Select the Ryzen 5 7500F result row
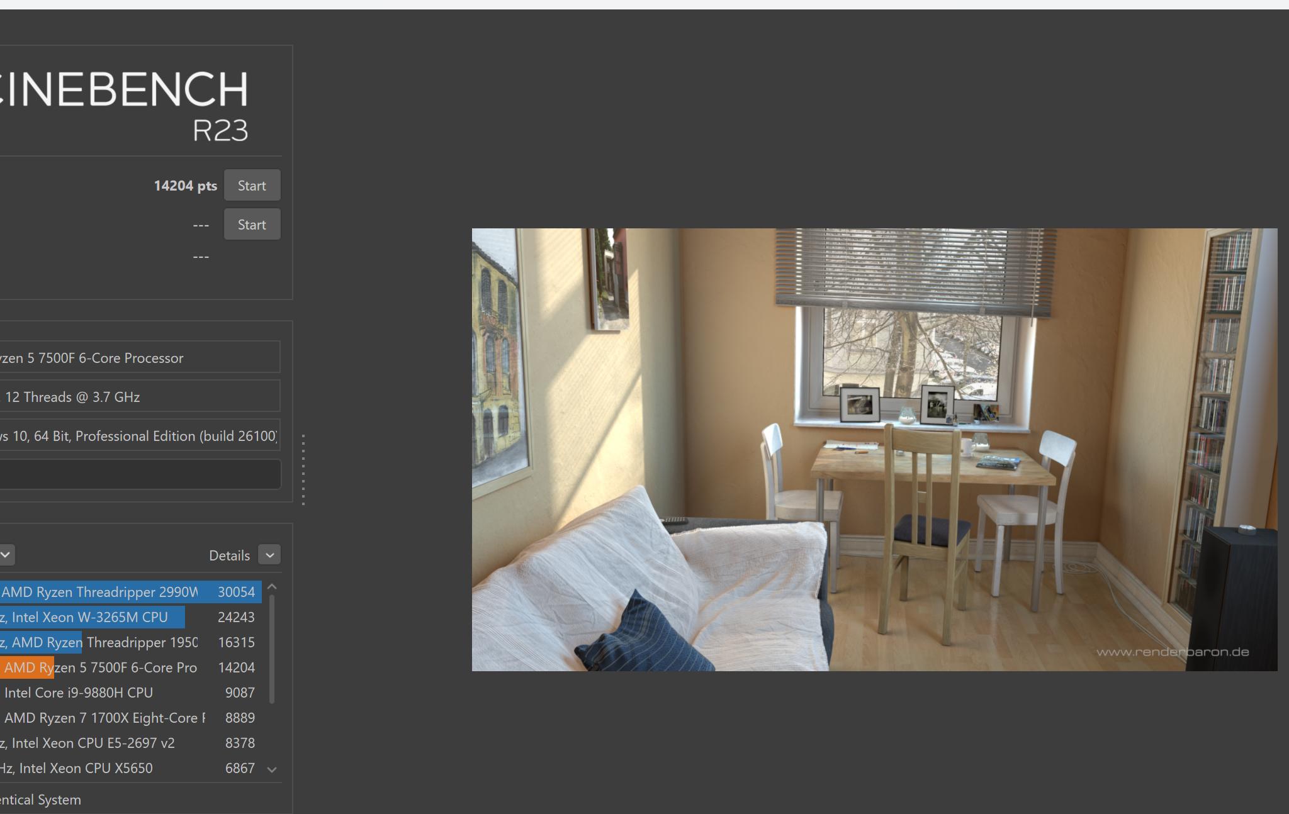The height and width of the screenshot is (814, 1289). pos(131,667)
